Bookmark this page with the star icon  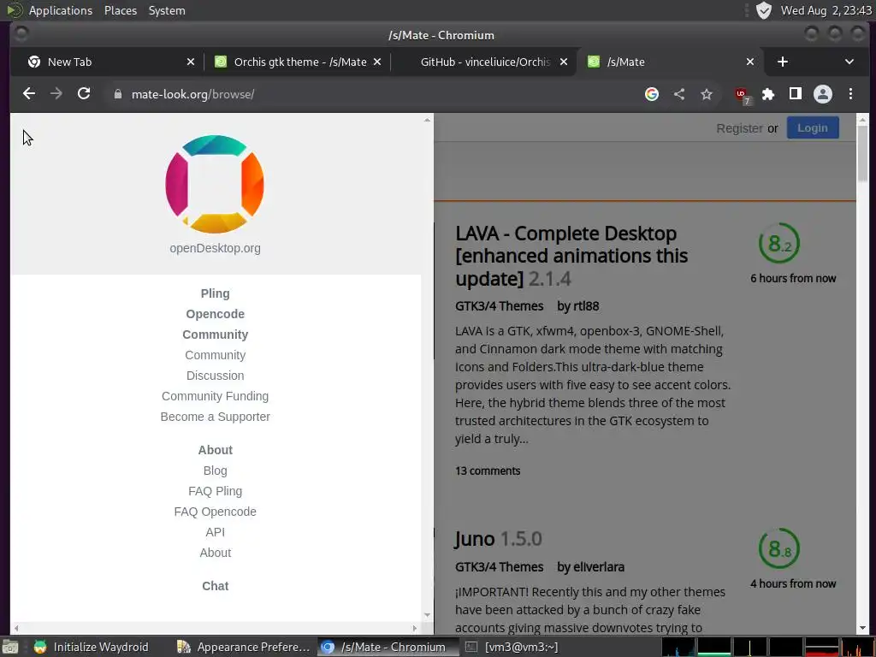pos(707,94)
